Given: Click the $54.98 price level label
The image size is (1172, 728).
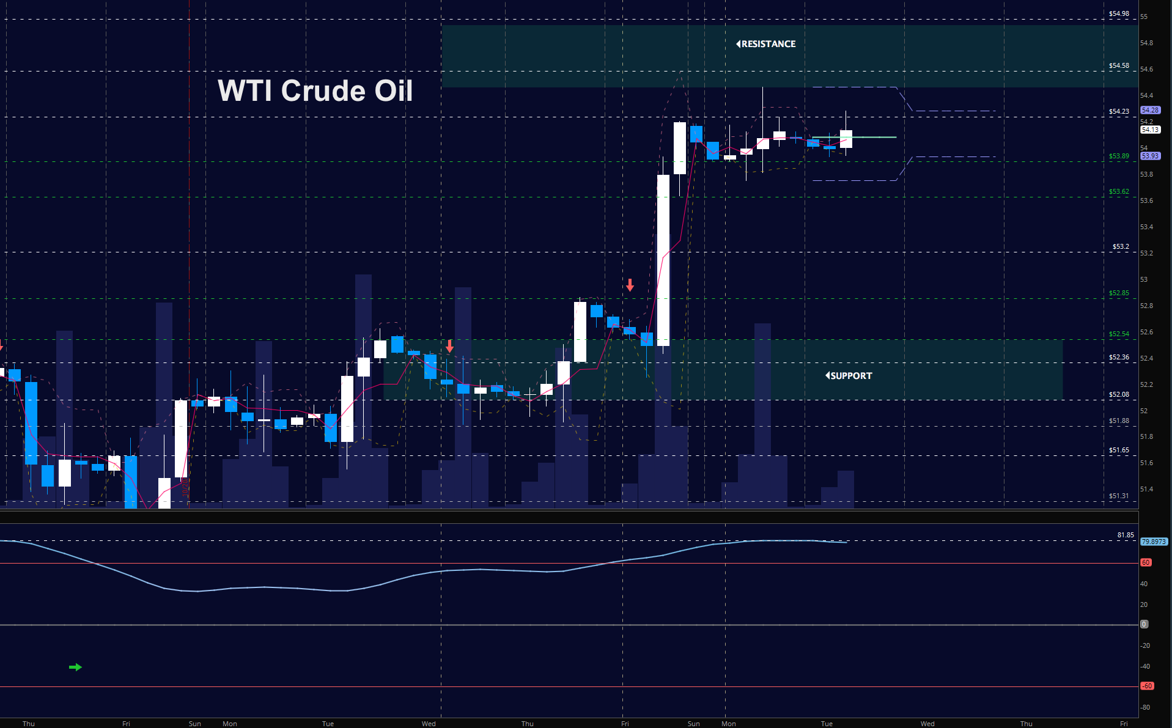Looking at the screenshot, I should [1119, 13].
